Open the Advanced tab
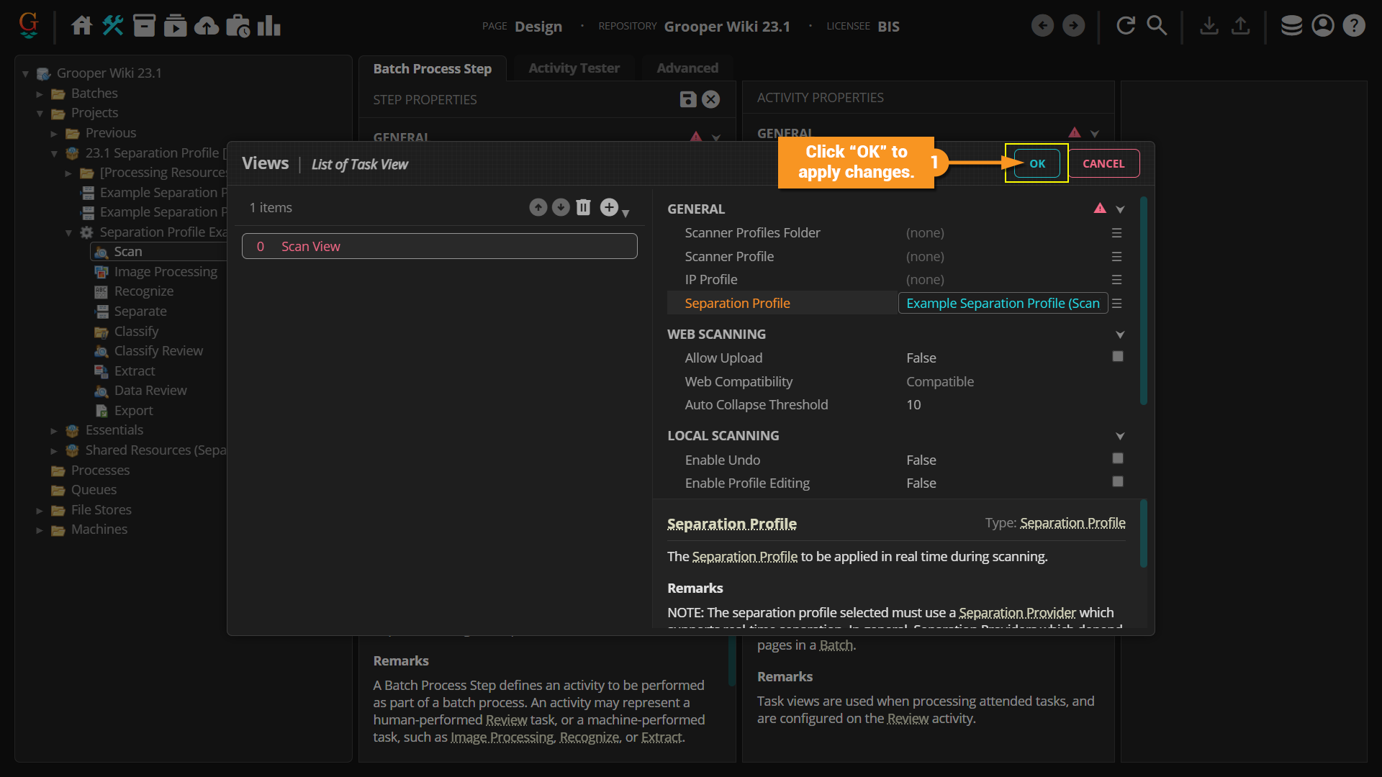This screenshot has width=1382, height=777. point(687,68)
